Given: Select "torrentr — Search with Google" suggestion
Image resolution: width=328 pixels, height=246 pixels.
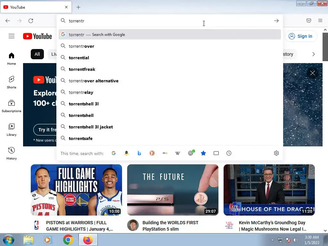Looking at the screenshot, I should (170, 35).
